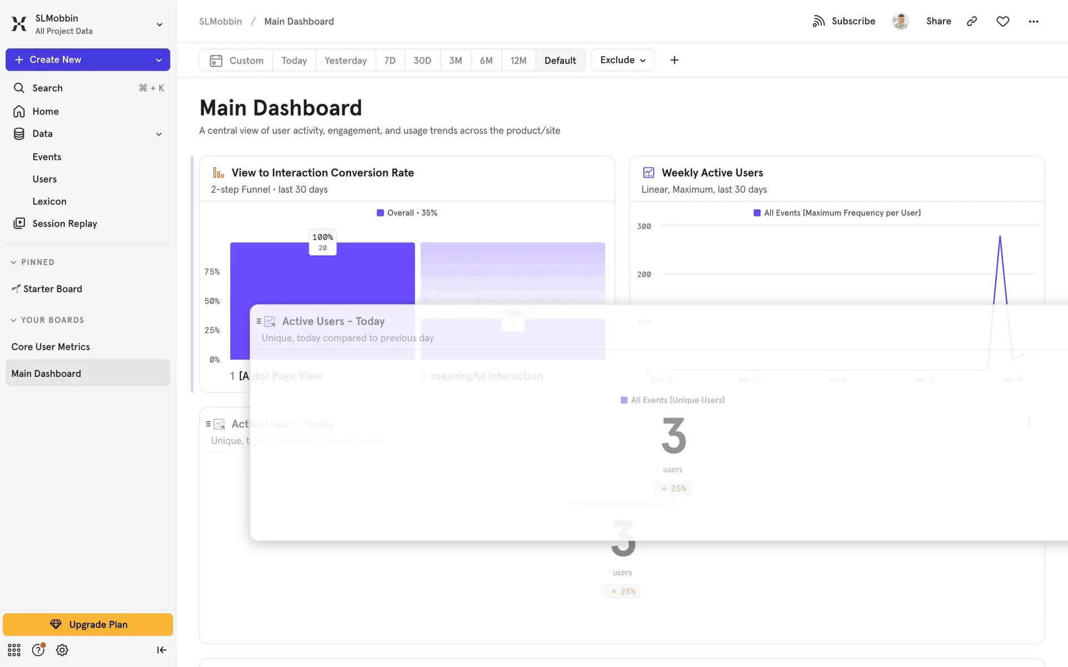Open the three-dot more options menu

click(1033, 21)
